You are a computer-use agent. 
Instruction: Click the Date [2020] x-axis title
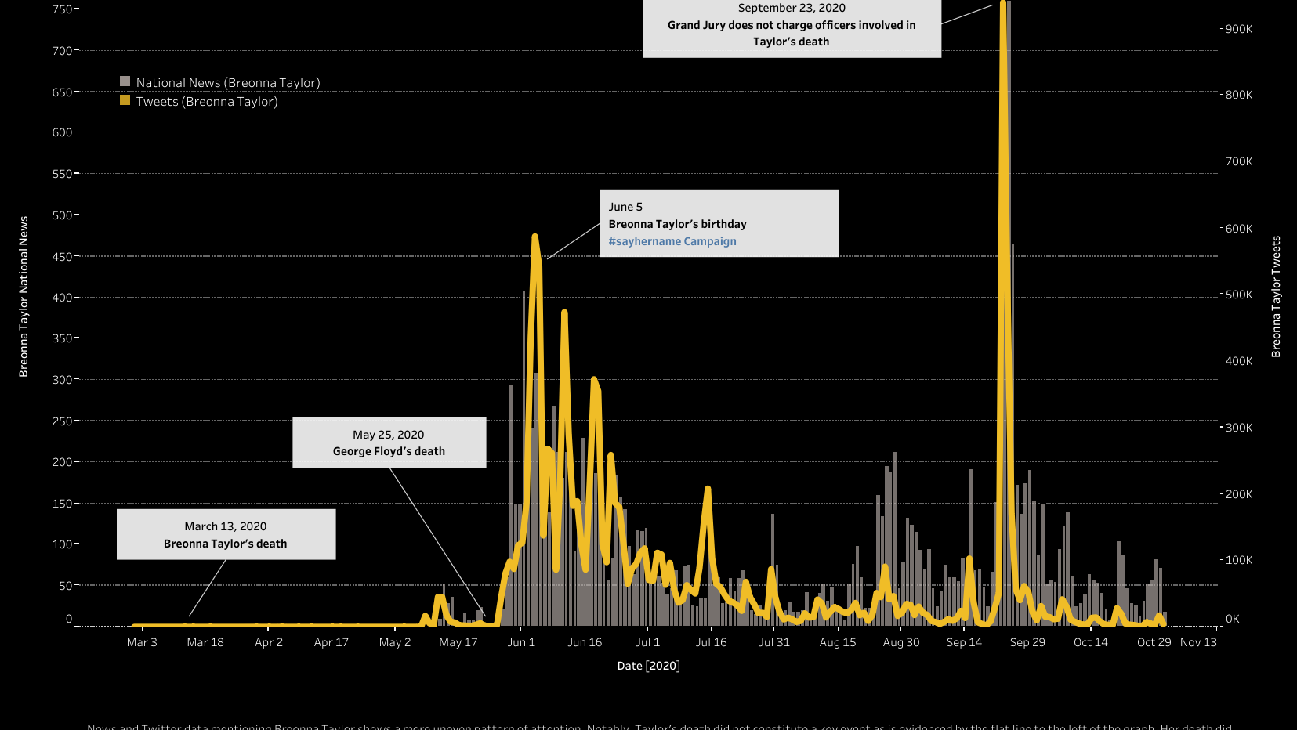click(x=648, y=665)
